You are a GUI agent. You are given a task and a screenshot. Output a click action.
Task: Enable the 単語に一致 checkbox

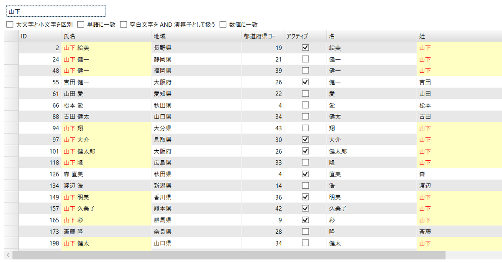[x=81, y=24]
